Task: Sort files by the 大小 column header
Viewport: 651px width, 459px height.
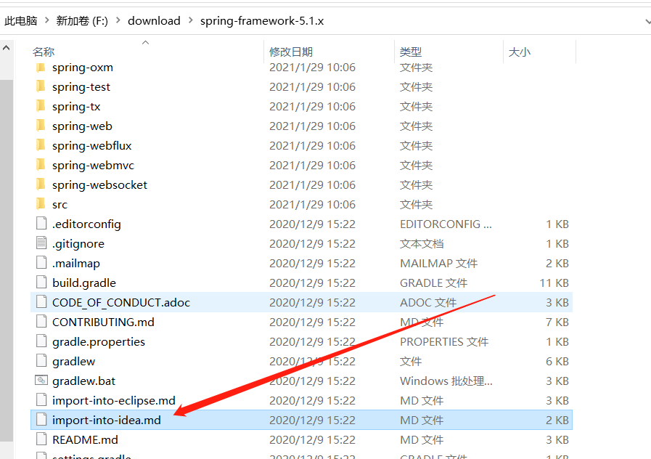Action: coord(520,52)
